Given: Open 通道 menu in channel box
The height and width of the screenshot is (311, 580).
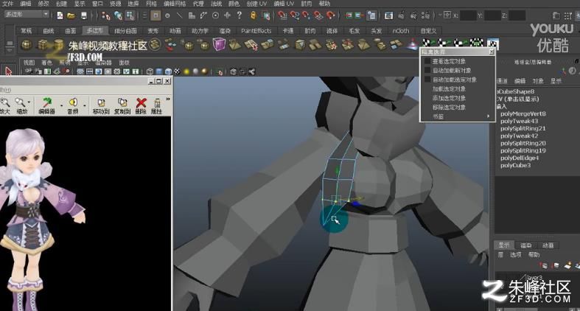Looking at the screenshot, I should (501, 80).
